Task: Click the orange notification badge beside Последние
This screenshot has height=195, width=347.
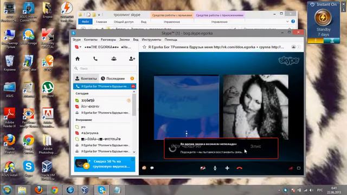Action: pyautogui.click(x=132, y=79)
